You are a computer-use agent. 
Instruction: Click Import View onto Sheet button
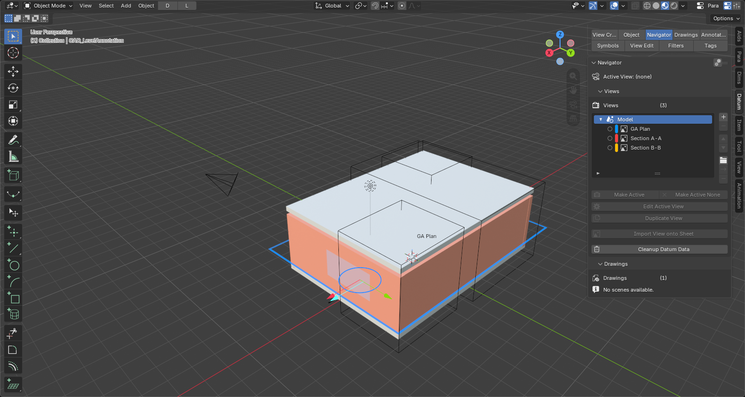659,234
